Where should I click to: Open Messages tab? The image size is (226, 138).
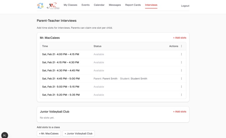click(x=115, y=5)
